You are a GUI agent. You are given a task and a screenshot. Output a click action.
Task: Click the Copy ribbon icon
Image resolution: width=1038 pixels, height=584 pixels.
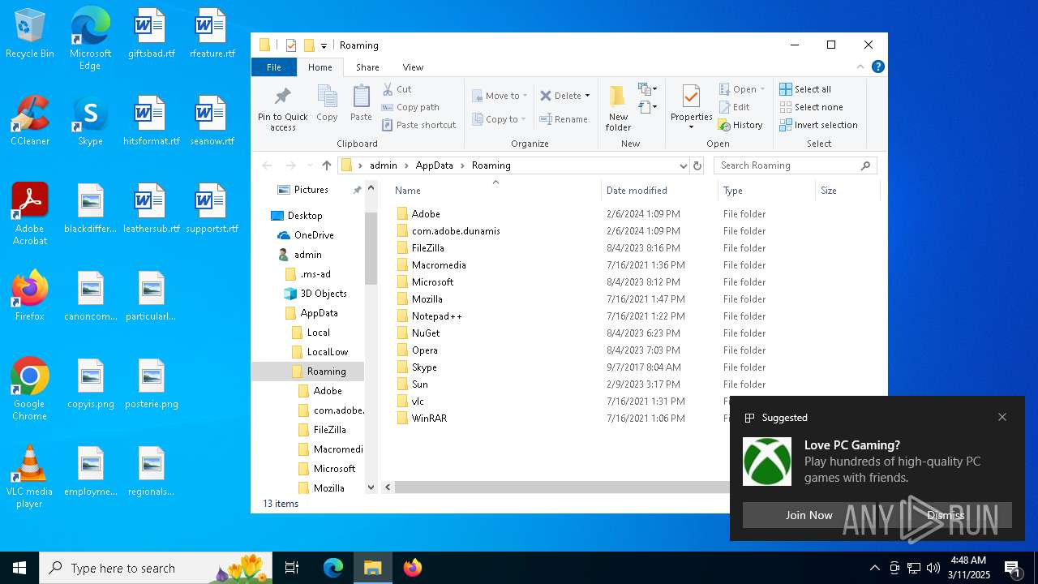[x=327, y=103]
